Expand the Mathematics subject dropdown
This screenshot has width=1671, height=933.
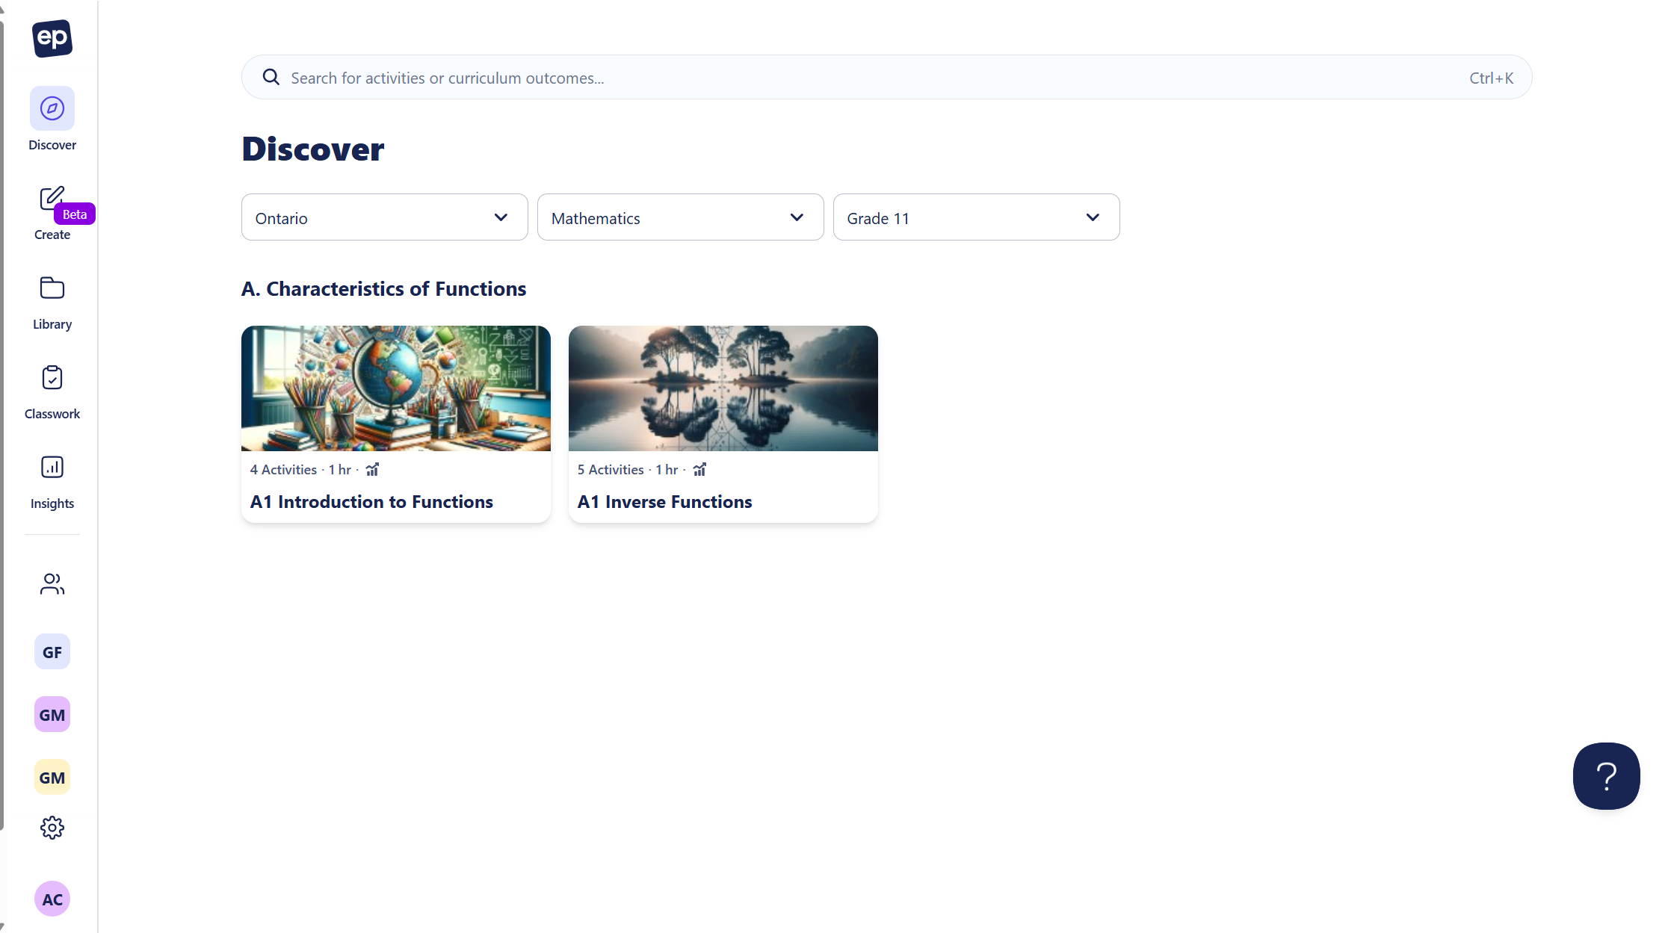(x=680, y=218)
